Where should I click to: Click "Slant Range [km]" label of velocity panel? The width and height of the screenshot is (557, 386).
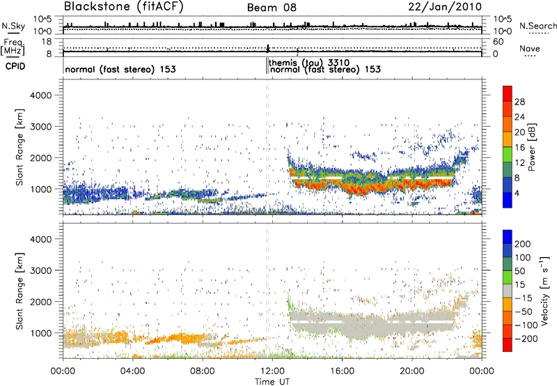(19, 291)
